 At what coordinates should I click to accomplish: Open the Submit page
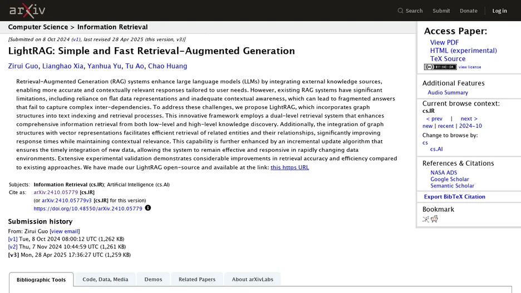pyautogui.click(x=441, y=11)
